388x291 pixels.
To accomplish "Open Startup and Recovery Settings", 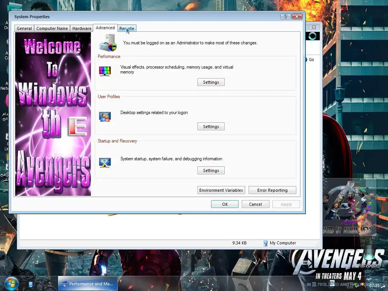I will click(x=211, y=171).
